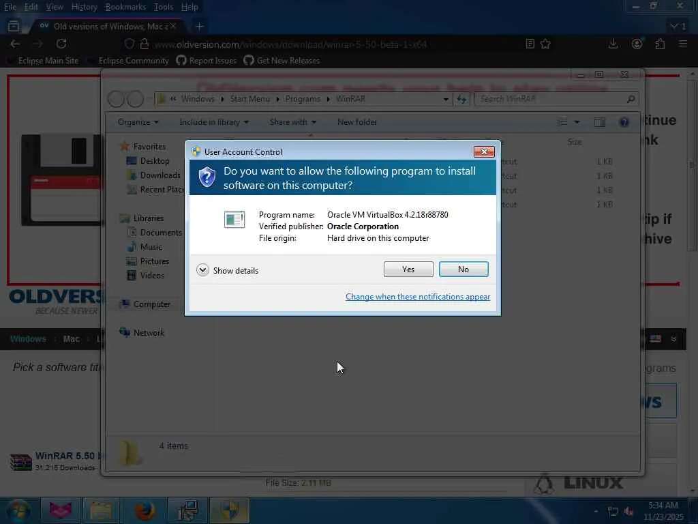Open the Windows Start orb
Screen dimensions: 698x524
(x=18, y=510)
